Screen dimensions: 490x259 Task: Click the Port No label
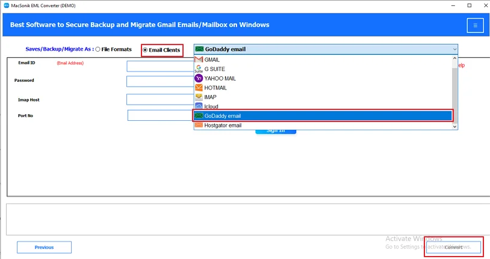[25, 115]
